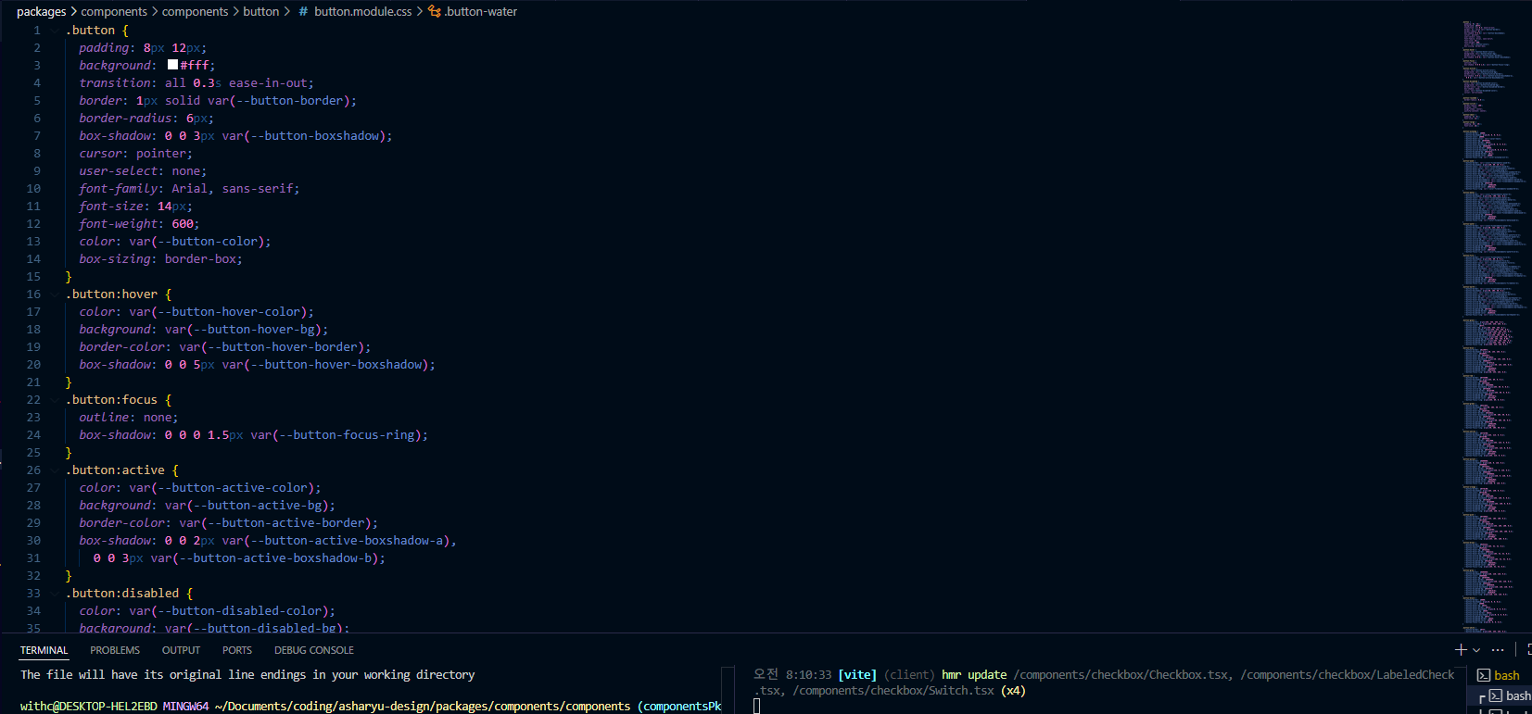
Task: Switch to the DEBUG CONSOLE tab
Action: point(314,650)
